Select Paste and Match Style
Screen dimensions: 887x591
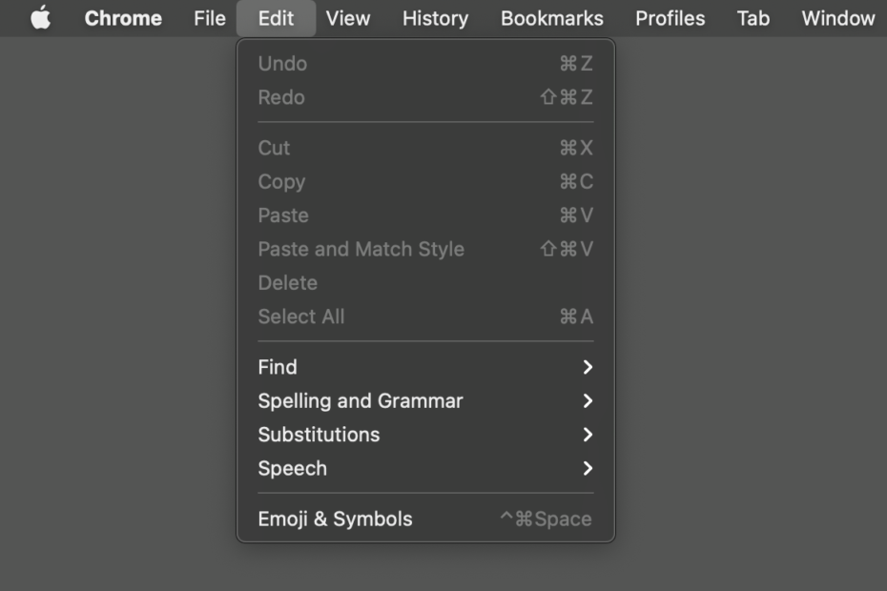pos(361,249)
